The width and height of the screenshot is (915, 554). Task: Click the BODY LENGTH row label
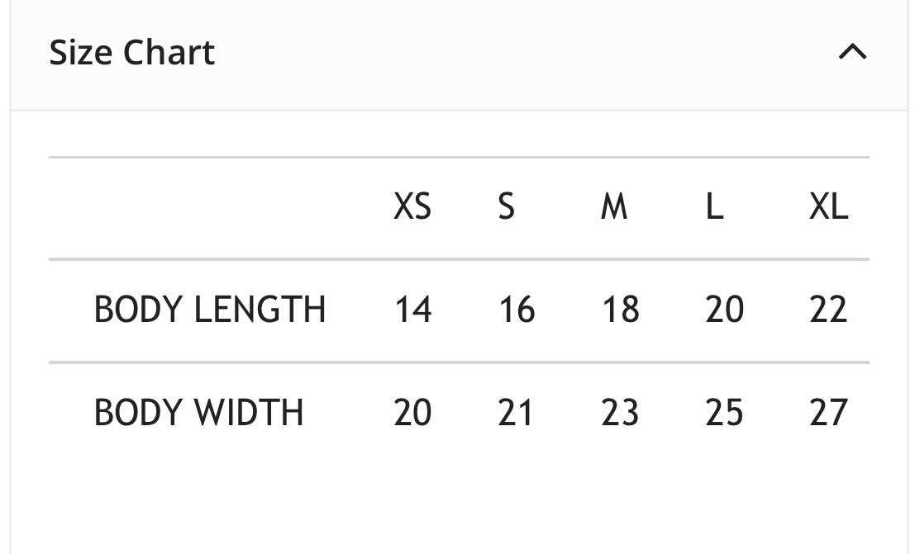pyautogui.click(x=210, y=310)
